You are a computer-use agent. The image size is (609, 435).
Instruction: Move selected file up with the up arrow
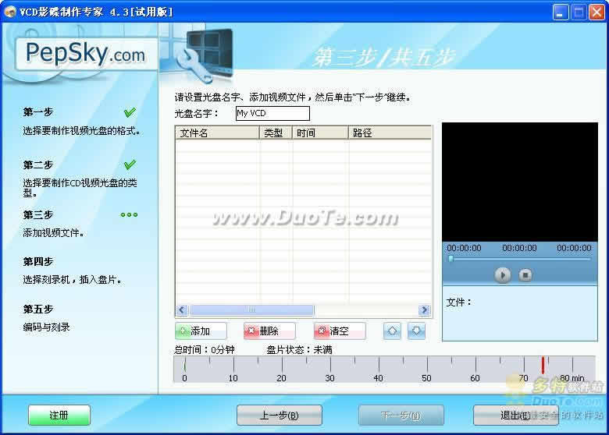[392, 331]
